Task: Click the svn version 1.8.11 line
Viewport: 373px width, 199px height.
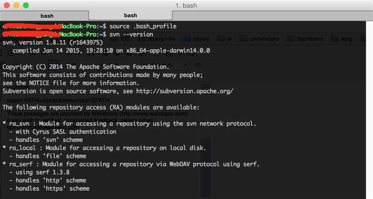Action: 53,42
